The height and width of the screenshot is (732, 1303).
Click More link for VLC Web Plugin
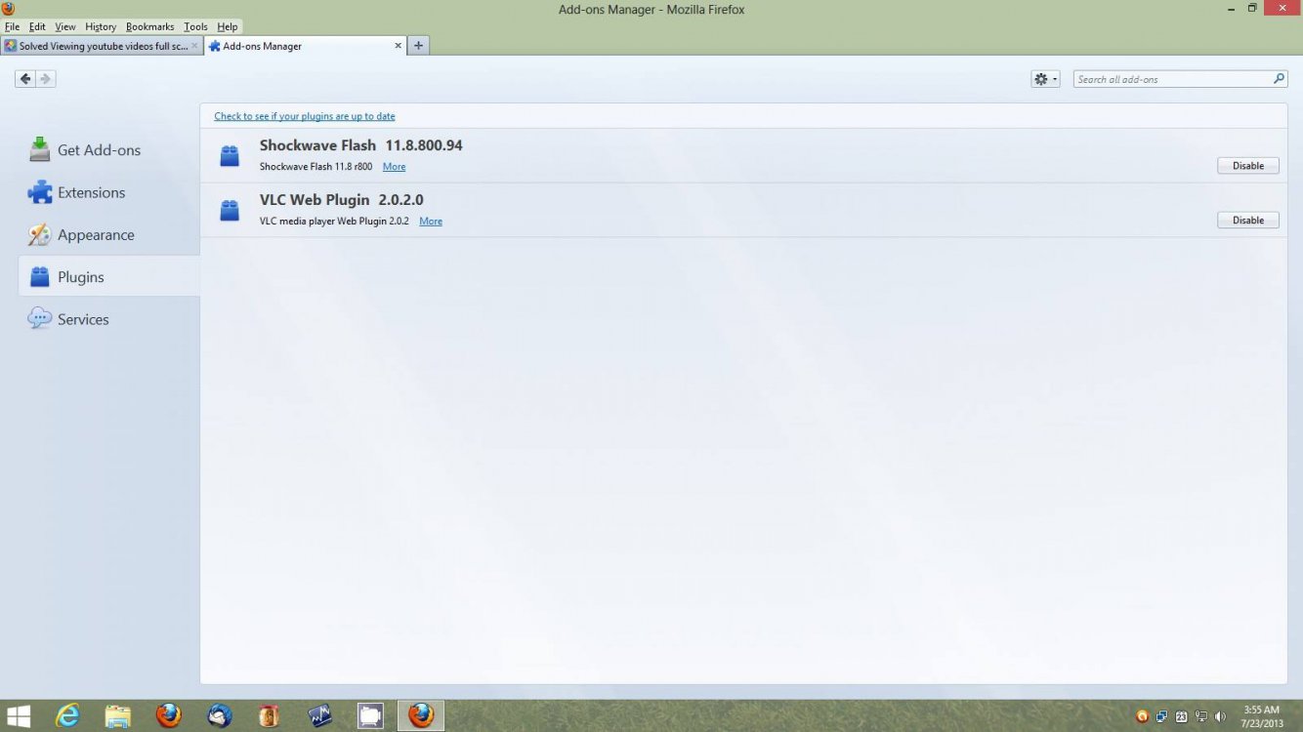(x=431, y=222)
